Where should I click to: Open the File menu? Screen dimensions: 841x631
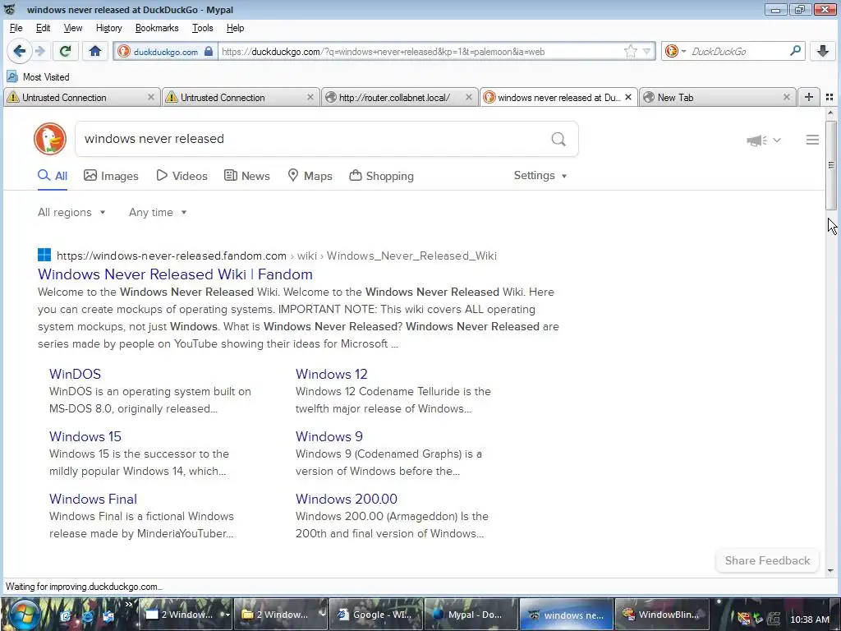coord(16,28)
